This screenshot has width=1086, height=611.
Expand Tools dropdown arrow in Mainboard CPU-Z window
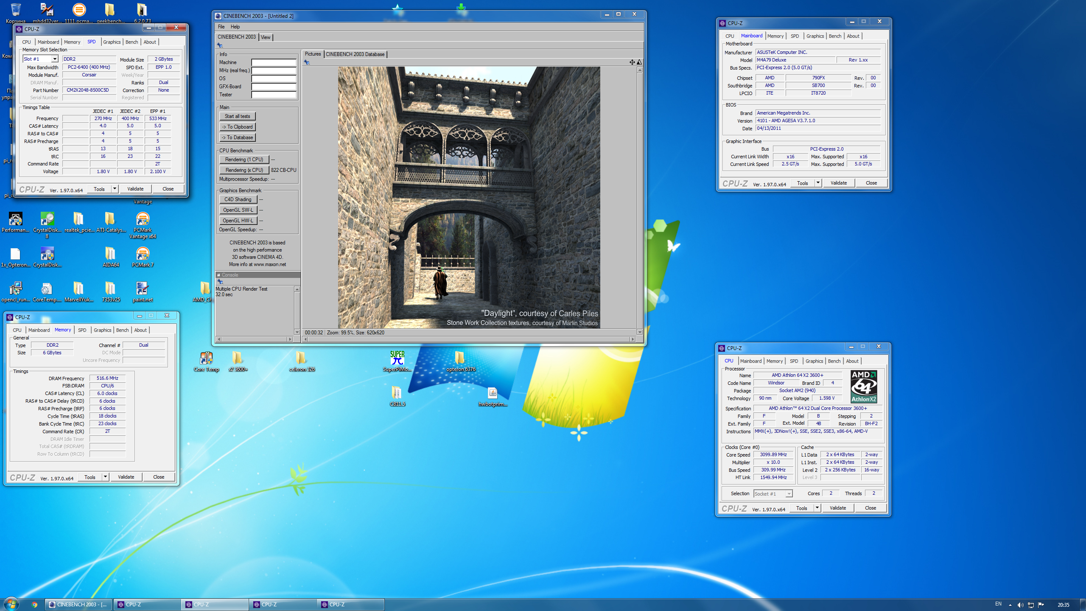point(818,183)
